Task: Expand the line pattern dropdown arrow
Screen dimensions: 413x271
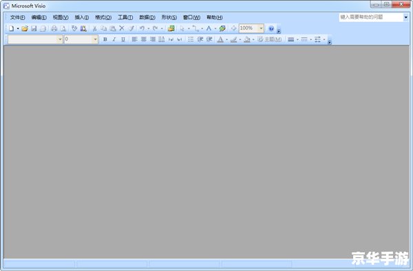Action: point(311,39)
